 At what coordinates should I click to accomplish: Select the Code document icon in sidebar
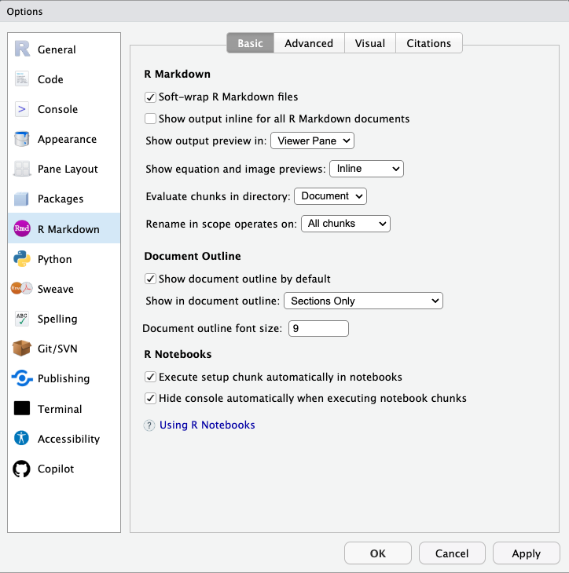22,79
